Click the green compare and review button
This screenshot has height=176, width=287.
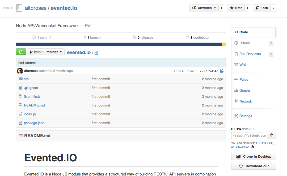tap(21, 52)
